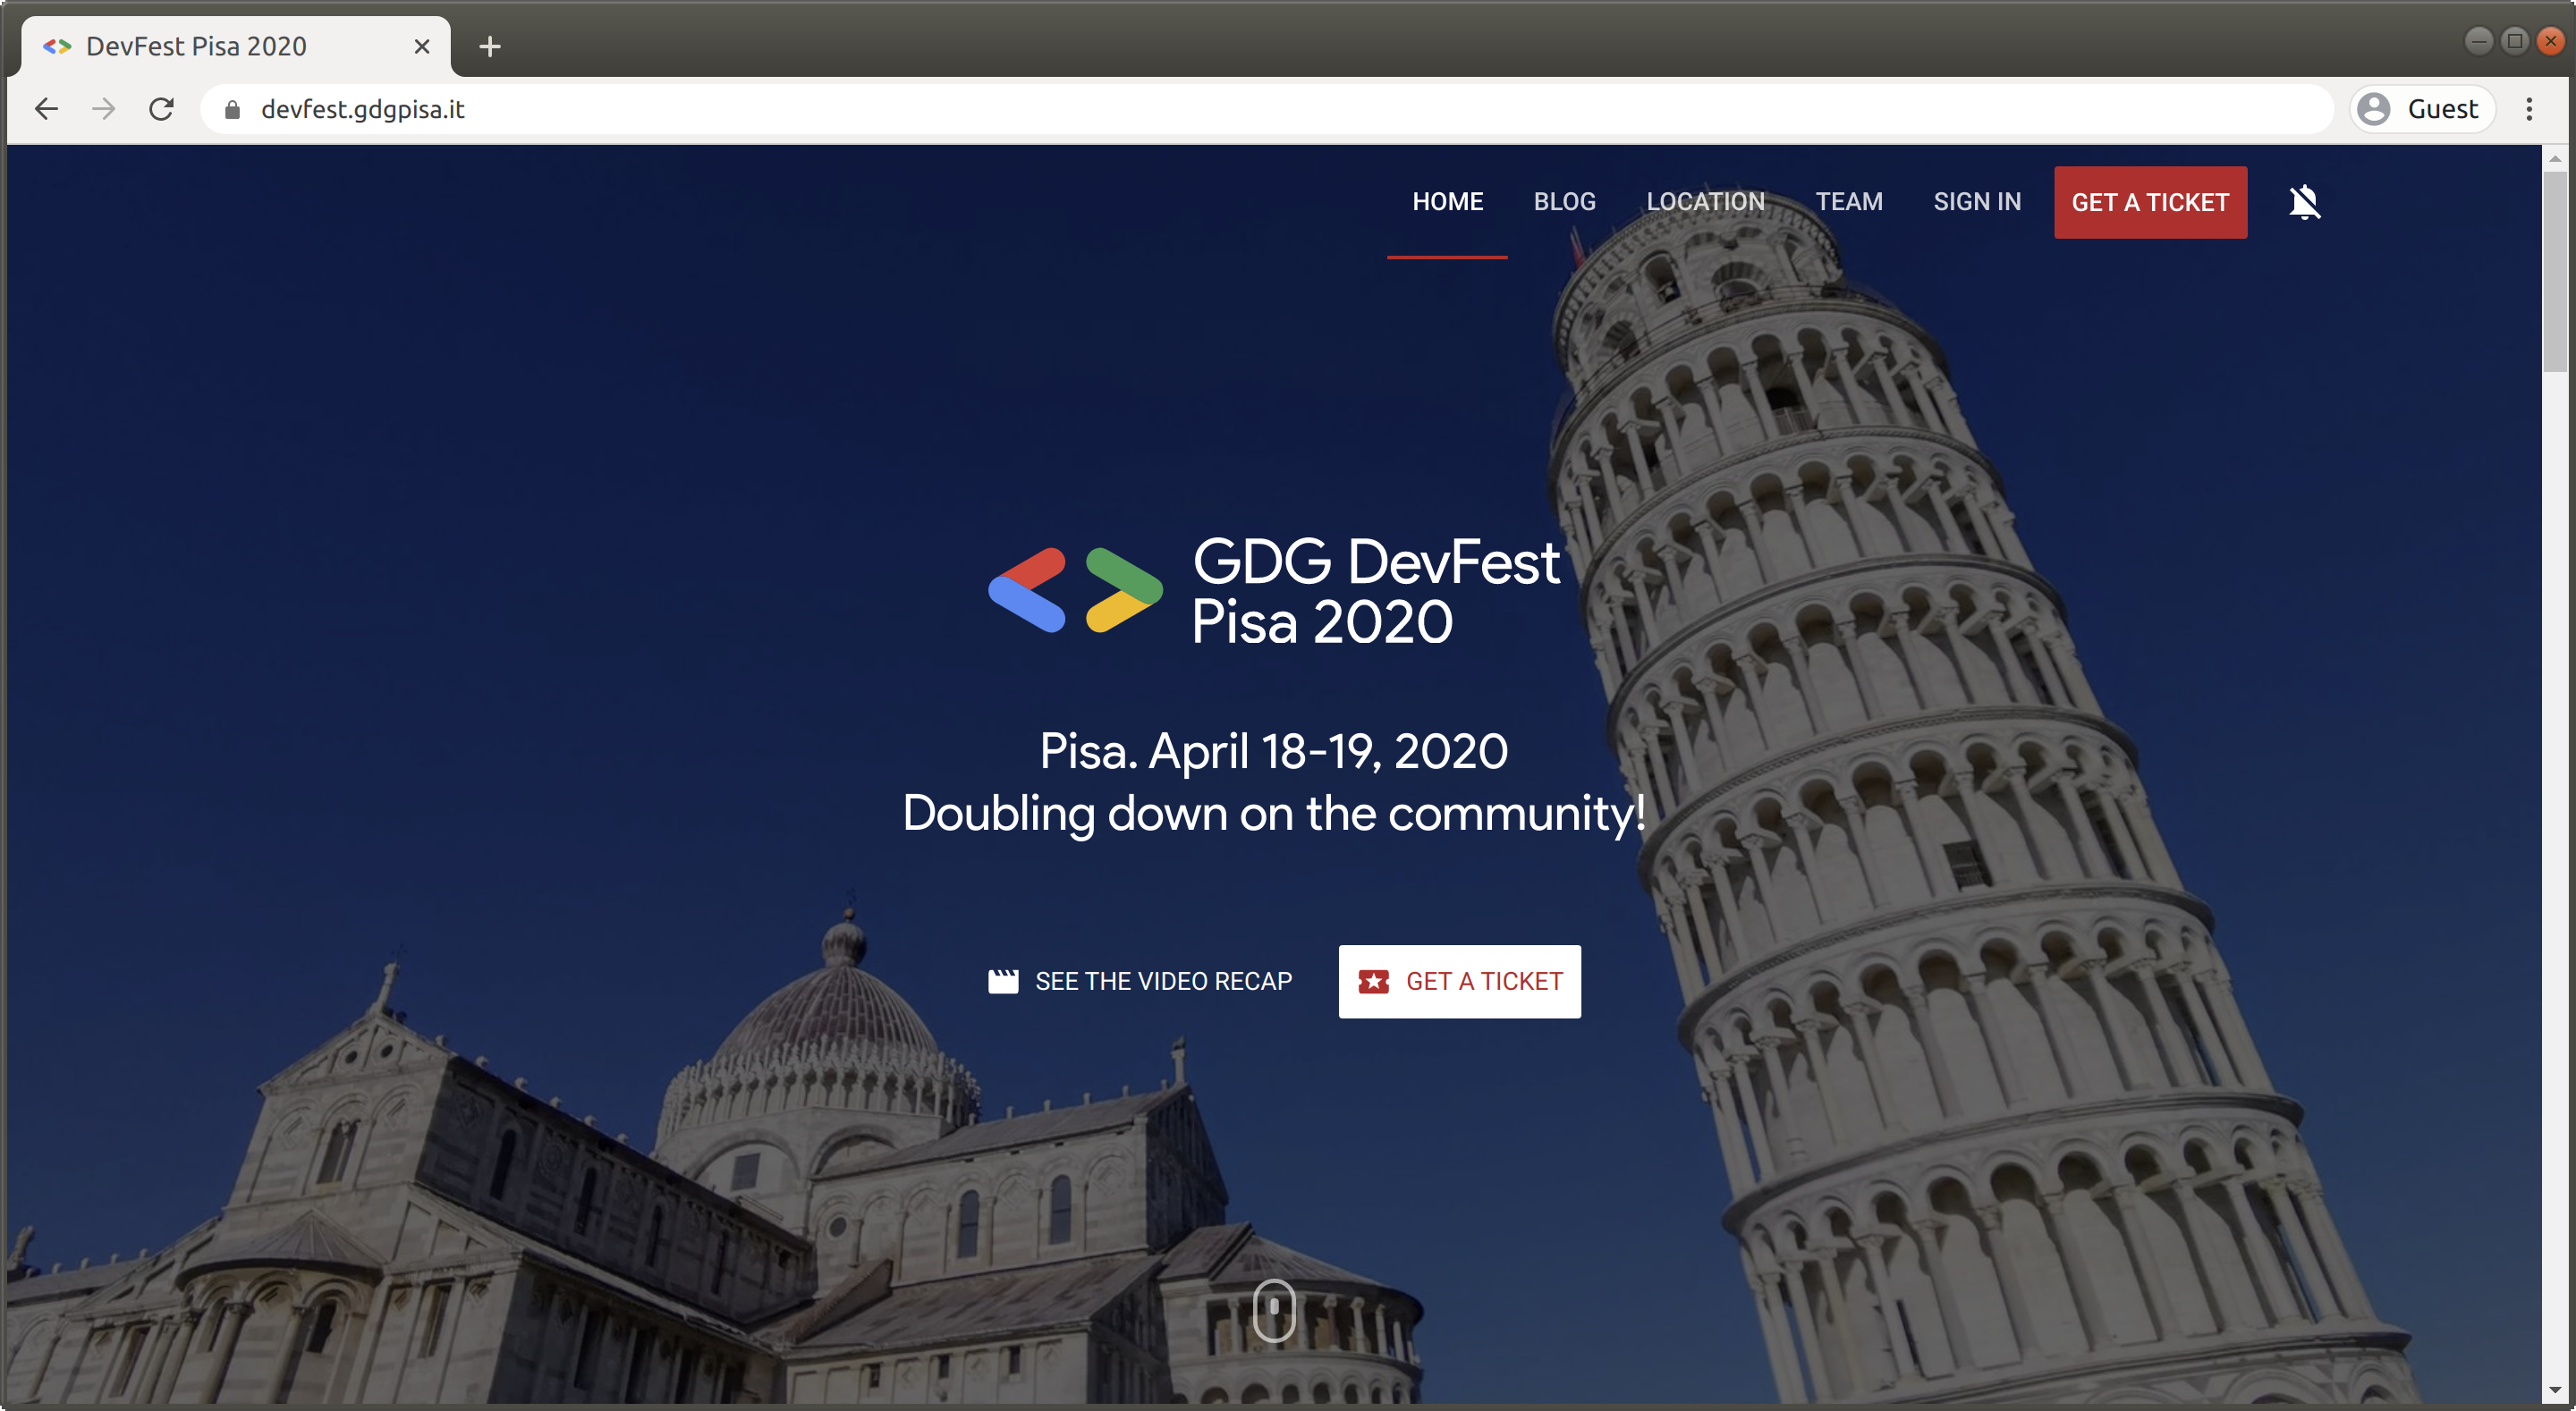This screenshot has height=1411, width=2576.
Task: Close the DevFest Pisa 2020 tab
Action: click(x=422, y=46)
